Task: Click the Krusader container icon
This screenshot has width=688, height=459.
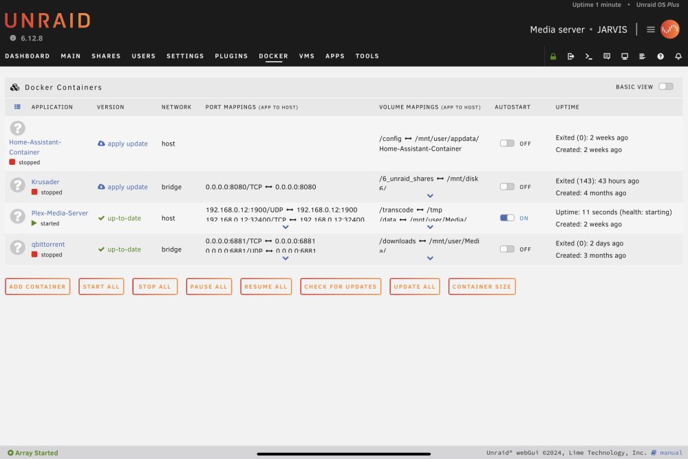Action: click(x=18, y=185)
